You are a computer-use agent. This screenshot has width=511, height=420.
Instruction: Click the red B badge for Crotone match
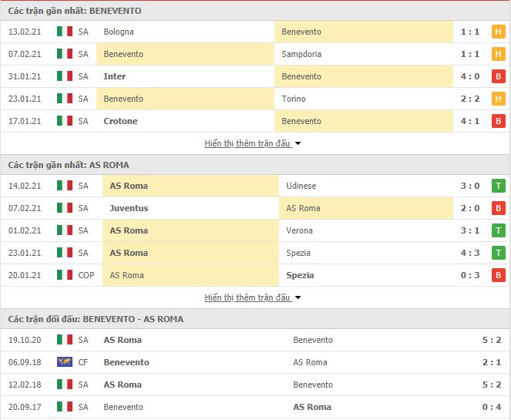498,121
